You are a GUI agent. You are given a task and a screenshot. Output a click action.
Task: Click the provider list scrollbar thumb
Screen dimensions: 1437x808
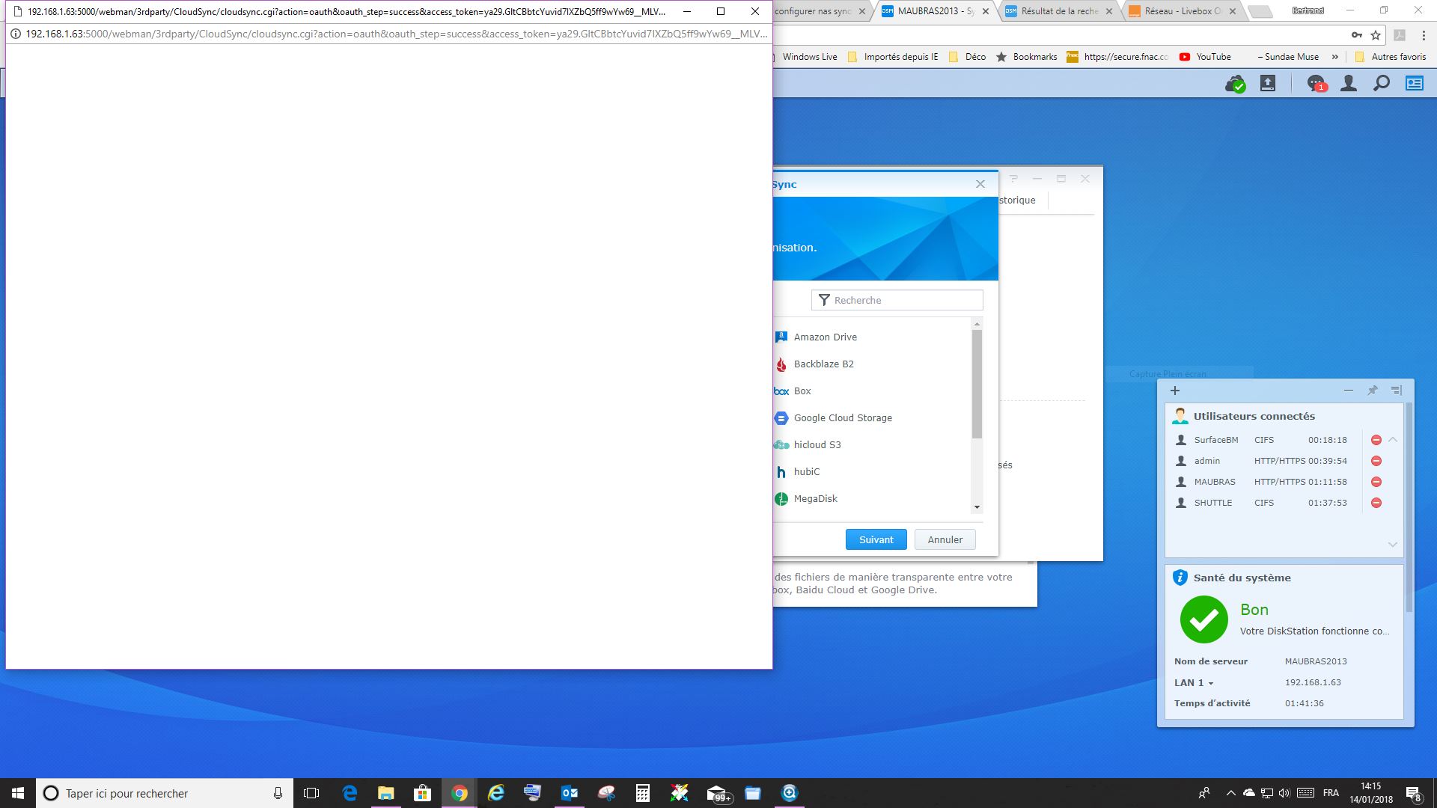(977, 384)
